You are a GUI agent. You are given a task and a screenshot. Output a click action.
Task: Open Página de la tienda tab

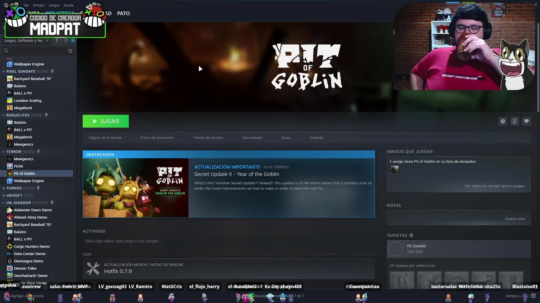click(x=105, y=138)
